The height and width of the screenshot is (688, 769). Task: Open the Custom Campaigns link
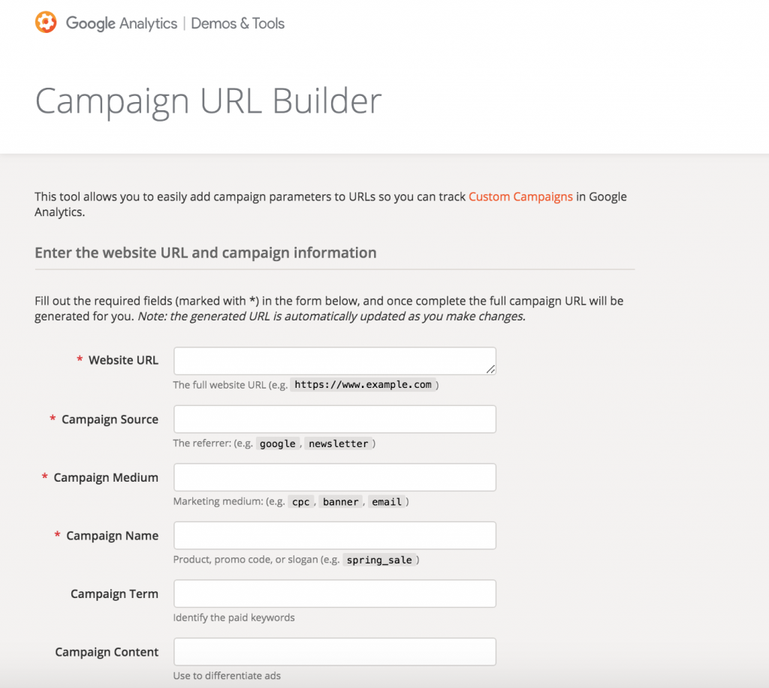pos(520,197)
